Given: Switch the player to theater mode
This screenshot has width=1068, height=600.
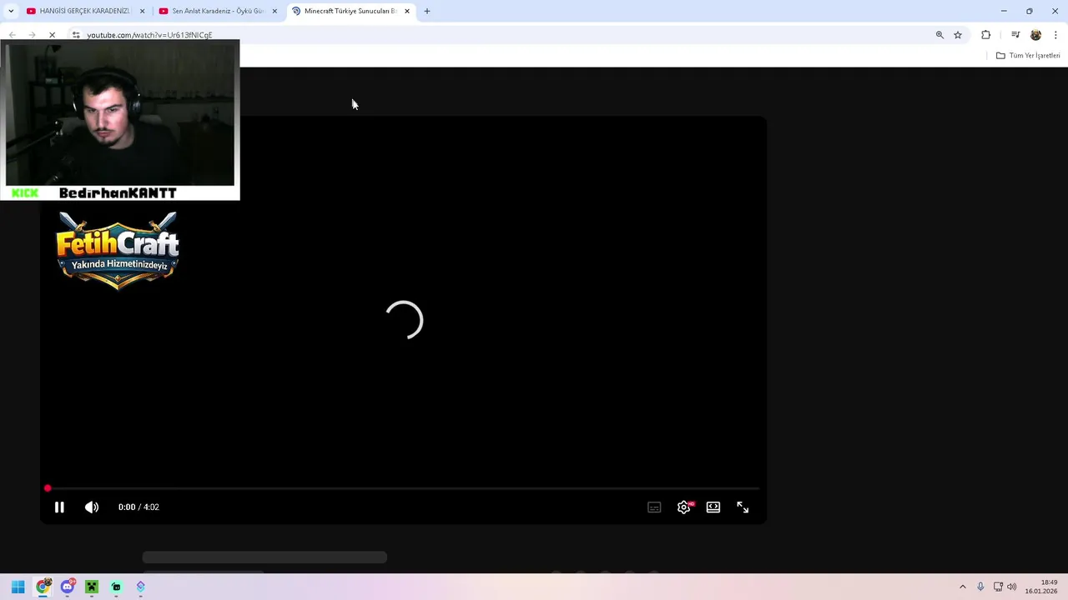Looking at the screenshot, I should click(713, 507).
